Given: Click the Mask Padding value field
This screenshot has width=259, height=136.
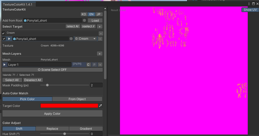Looking at the screenshot, I should pyautogui.click(x=96, y=85).
